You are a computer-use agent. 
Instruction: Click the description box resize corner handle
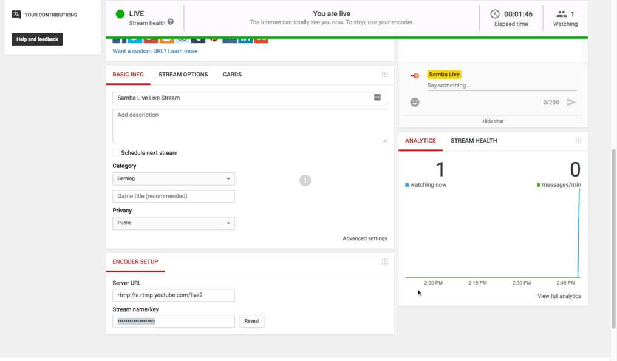coord(384,140)
